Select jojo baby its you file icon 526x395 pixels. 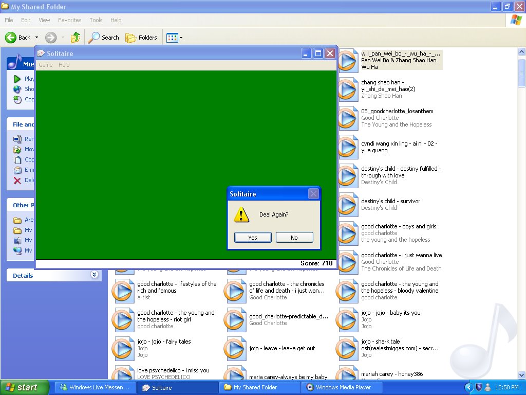(347, 320)
